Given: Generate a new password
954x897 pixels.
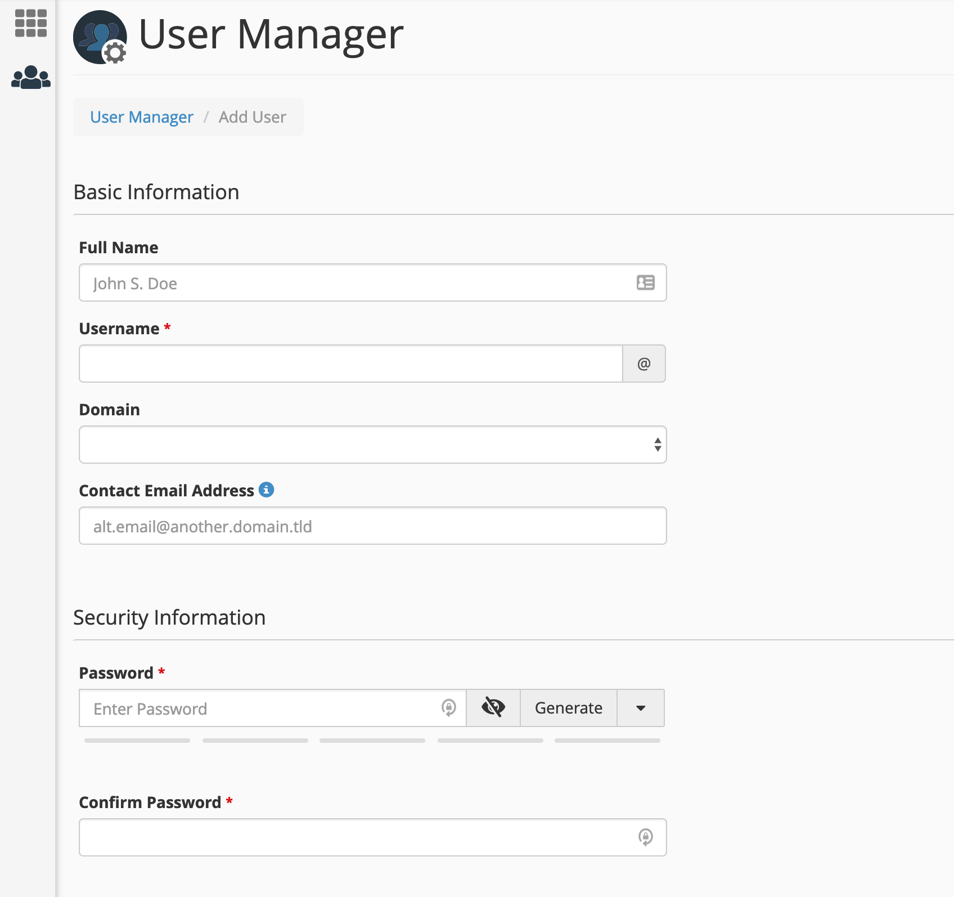Looking at the screenshot, I should coord(568,708).
